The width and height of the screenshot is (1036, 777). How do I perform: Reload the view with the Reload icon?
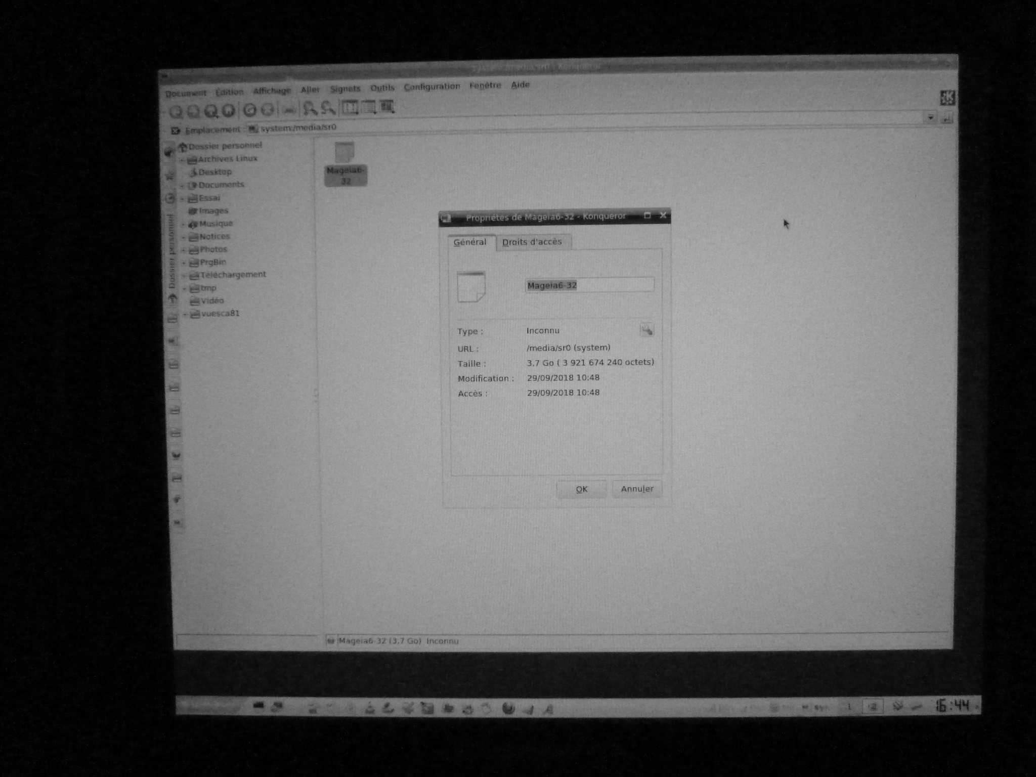tap(250, 110)
